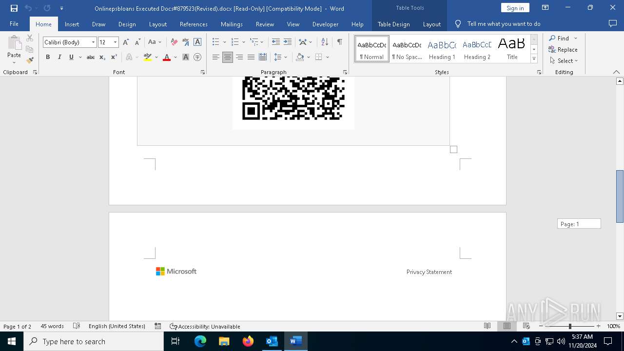Open Outlook from the taskbar

(272, 341)
